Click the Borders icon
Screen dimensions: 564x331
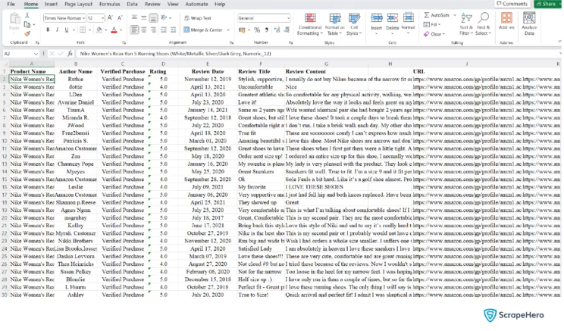tap(83, 30)
